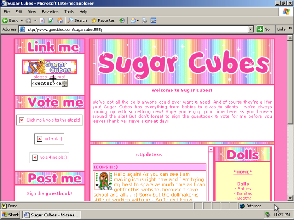Open the Favorites menu
Viewport: 294px width, 220px height.
pos(50,12)
